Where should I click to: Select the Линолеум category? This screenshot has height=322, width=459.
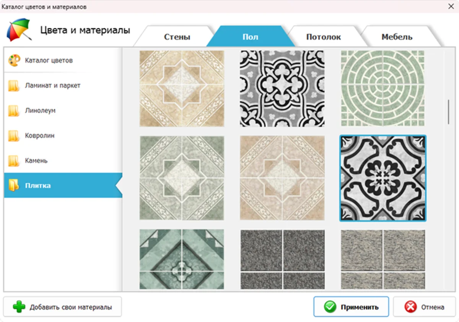63,111
